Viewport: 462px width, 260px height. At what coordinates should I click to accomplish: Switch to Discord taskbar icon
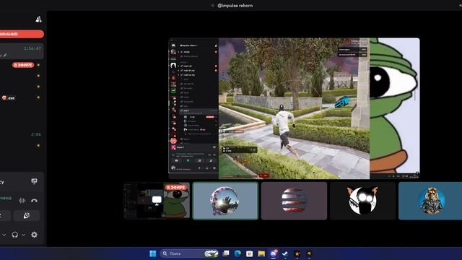[274, 253]
